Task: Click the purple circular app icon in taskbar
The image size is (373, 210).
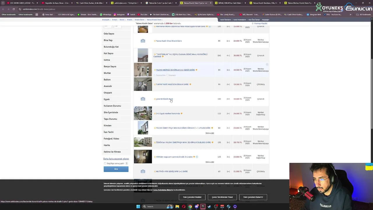Action: [235, 206]
